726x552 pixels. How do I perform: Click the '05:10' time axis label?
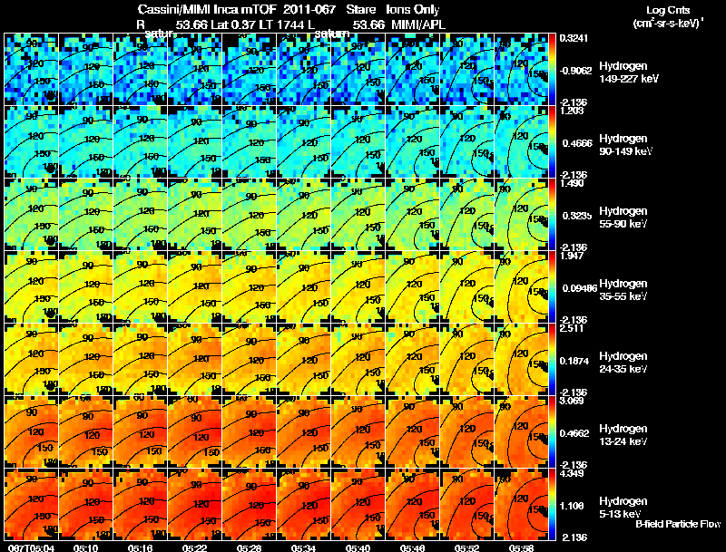85,547
